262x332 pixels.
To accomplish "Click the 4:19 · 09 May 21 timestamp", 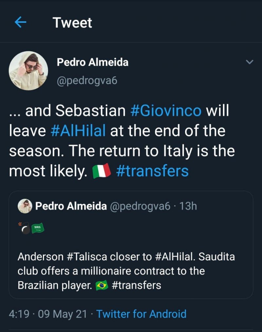I will (x=48, y=314).
